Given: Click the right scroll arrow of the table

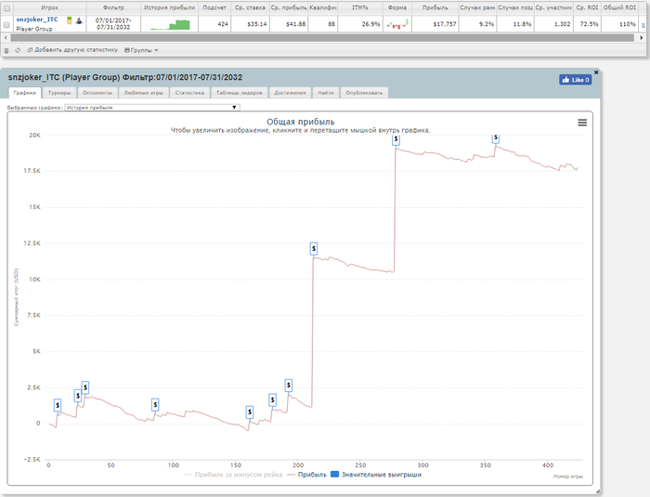Looking at the screenshot, I should tap(642, 38).
